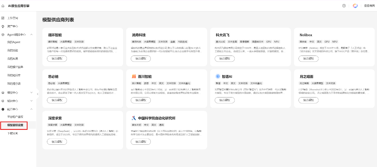Click the 澜舟科技 card title

pyautogui.click(x=139, y=35)
